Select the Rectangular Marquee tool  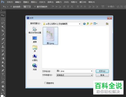pyautogui.click(x=3, y=19)
